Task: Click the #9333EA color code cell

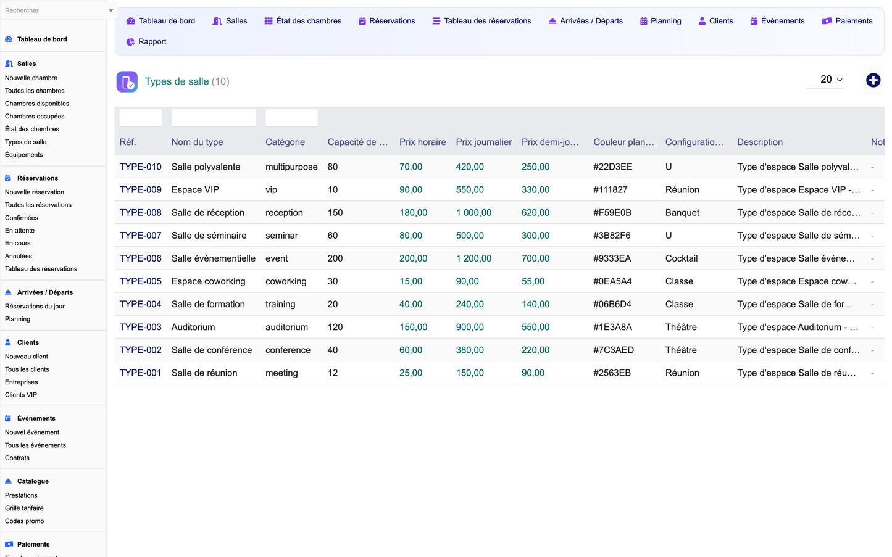Action: 612,258
